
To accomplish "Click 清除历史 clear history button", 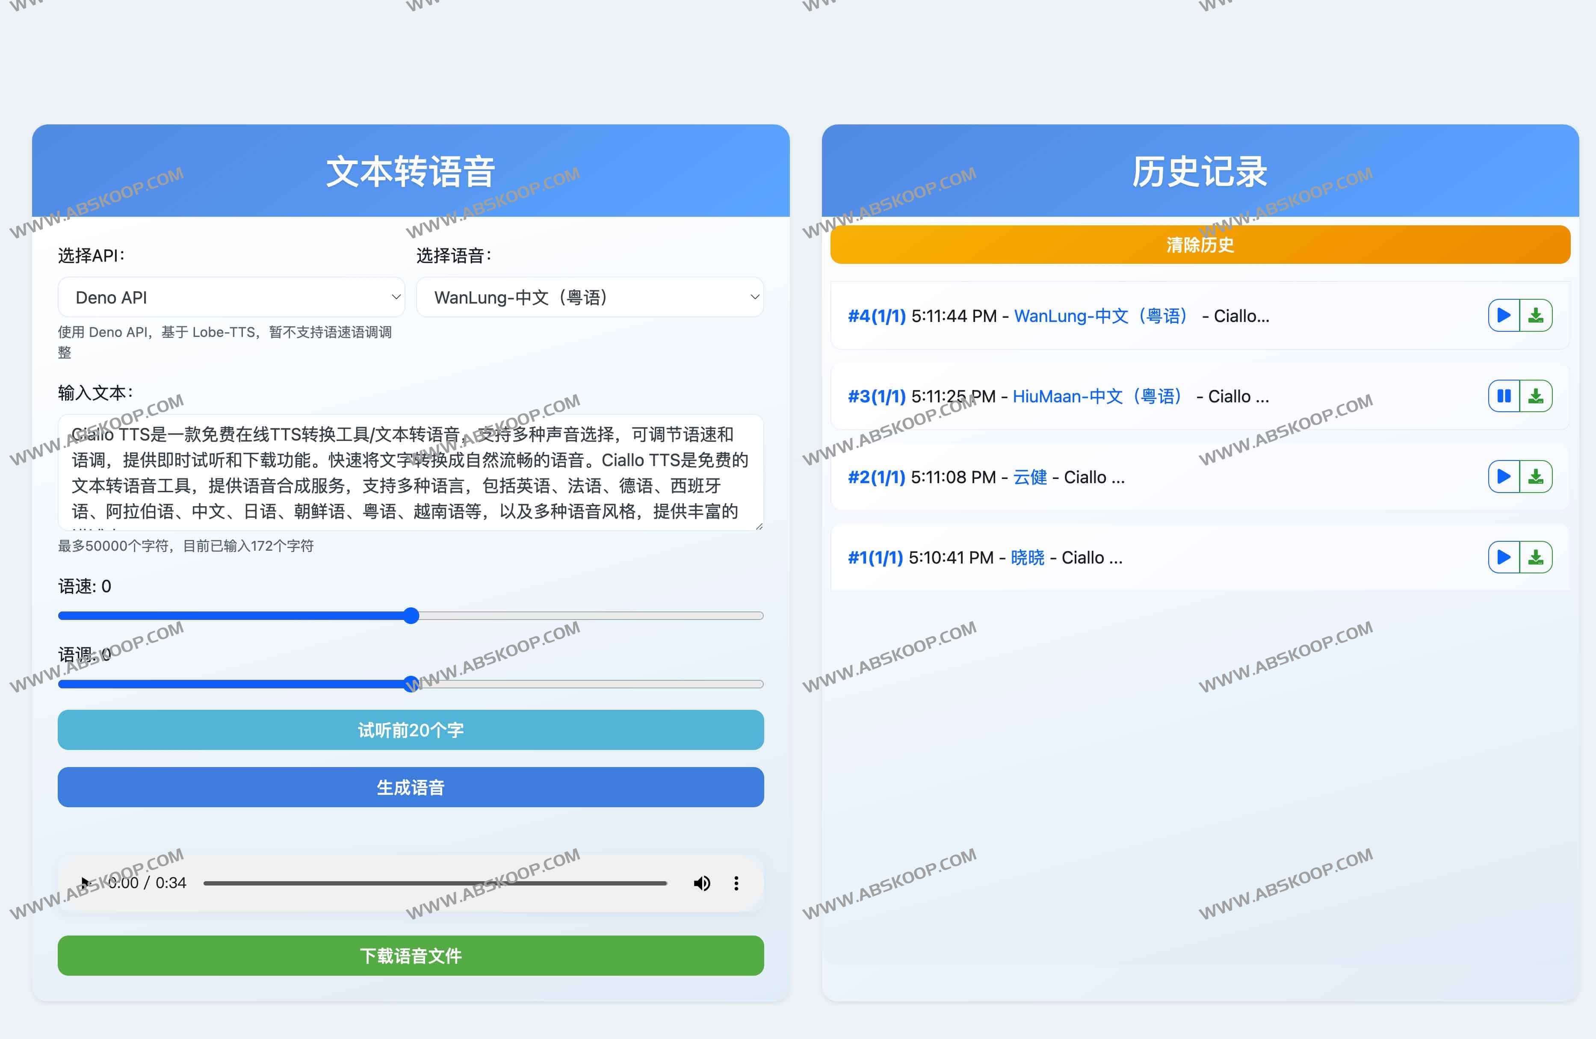I will point(1200,245).
